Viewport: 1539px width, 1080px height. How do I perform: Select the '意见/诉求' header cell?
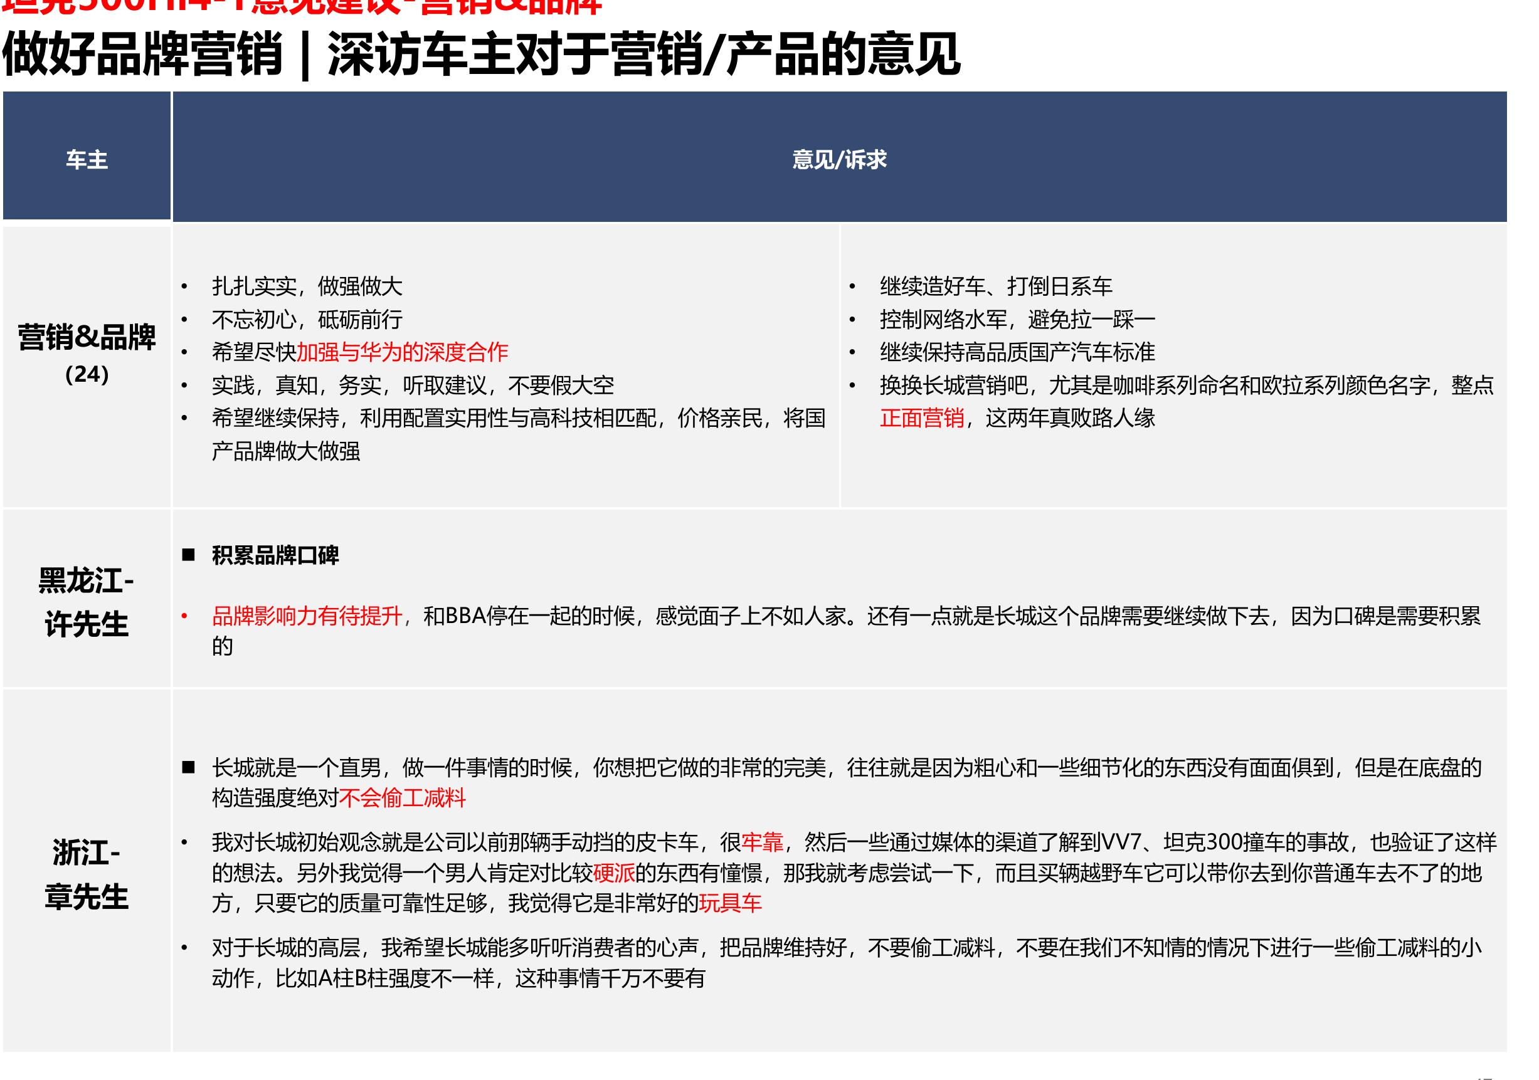coord(839,157)
